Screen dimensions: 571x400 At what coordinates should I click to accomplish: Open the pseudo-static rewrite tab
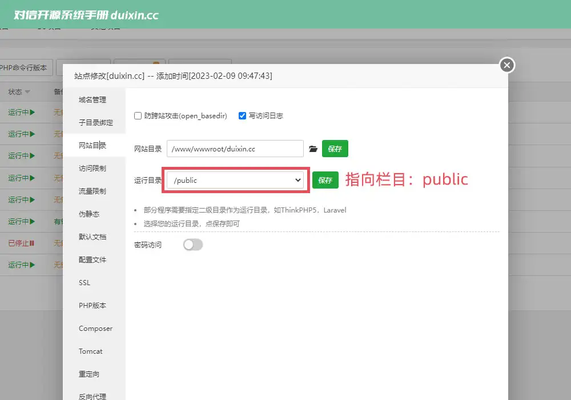pos(89,214)
